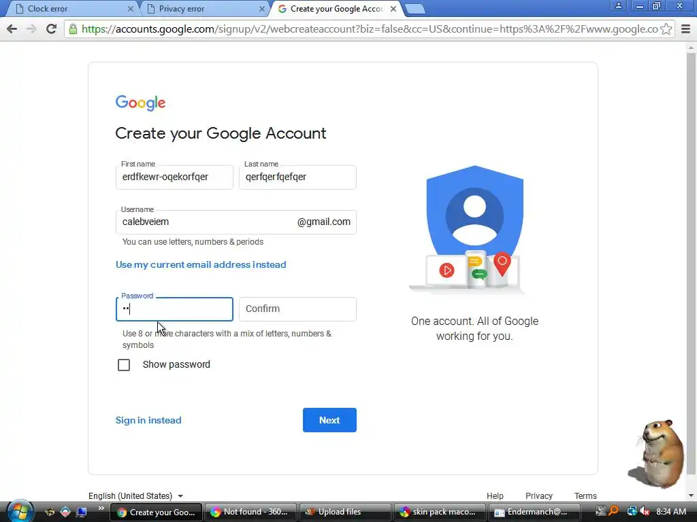The width and height of the screenshot is (697, 522).
Task: Click the Sign in instead link
Action: (x=148, y=420)
